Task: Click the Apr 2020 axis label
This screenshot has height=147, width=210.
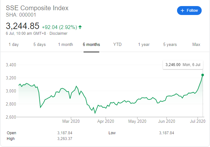Action: point(105,121)
